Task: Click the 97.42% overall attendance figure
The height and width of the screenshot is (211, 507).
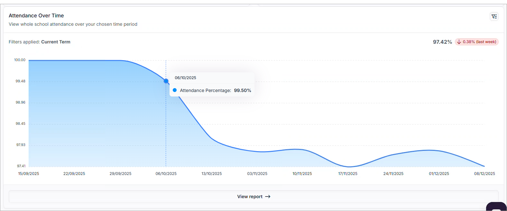Action: pyautogui.click(x=442, y=42)
